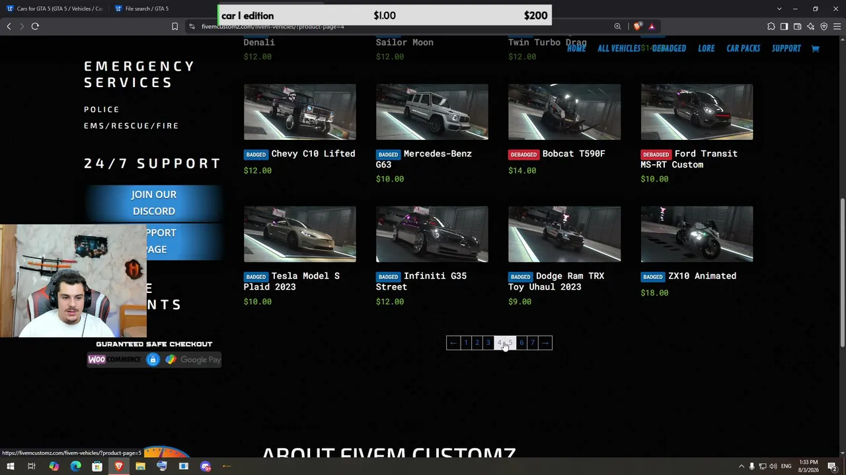The image size is (846, 475).
Task: Toggle the browser sidebar panel icon
Action: pyautogui.click(x=784, y=26)
